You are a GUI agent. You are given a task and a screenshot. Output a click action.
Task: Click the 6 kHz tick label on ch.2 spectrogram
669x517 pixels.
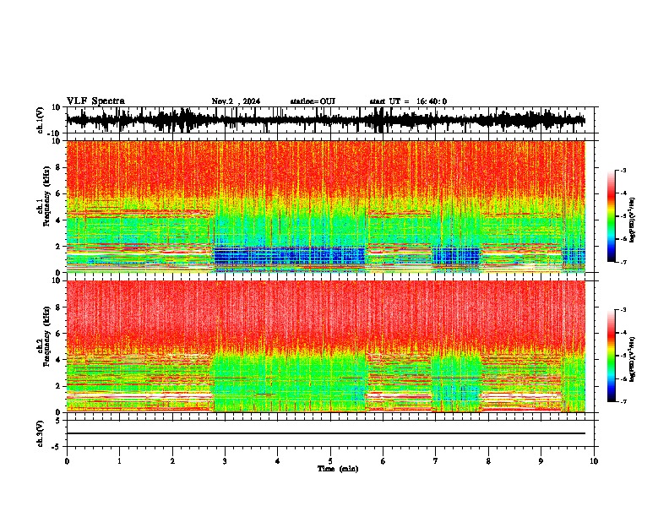[58, 334]
